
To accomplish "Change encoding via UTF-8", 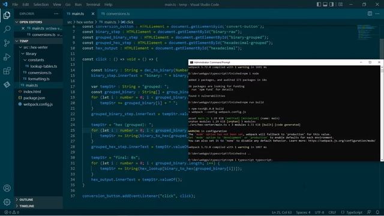I will (x=319, y=212).
